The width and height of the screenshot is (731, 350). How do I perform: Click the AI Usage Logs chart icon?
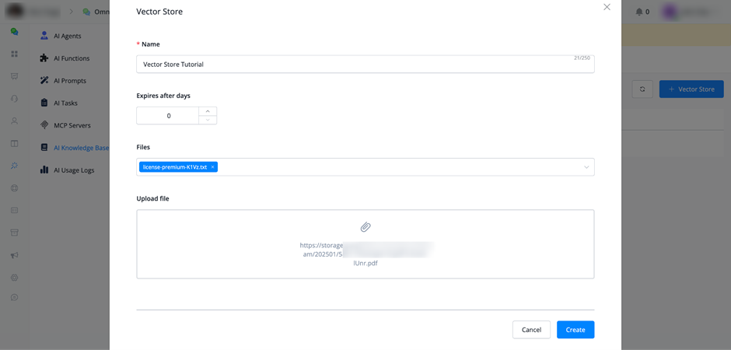(x=44, y=170)
